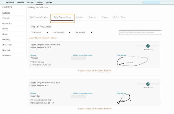
Task: Open the All Brands dropdown
Action: pos(84,33)
